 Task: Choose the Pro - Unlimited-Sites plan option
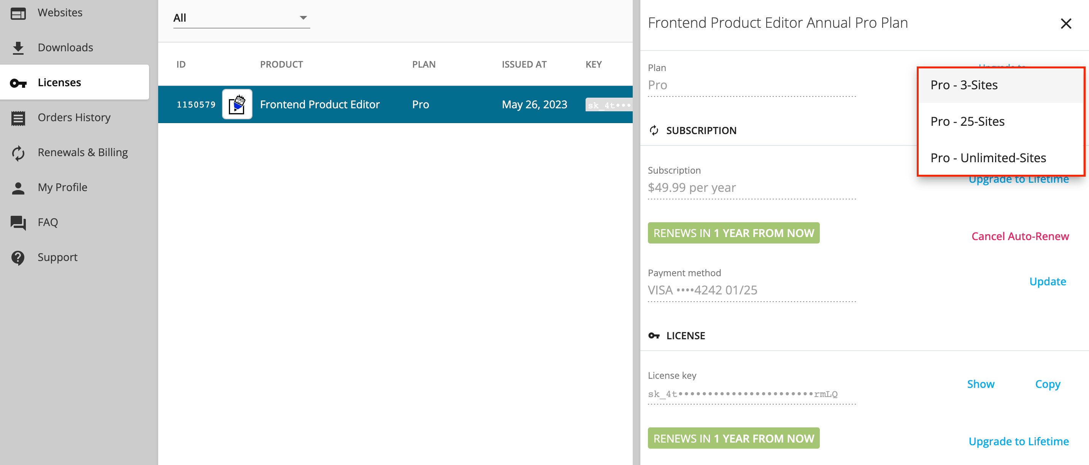pyautogui.click(x=1001, y=158)
